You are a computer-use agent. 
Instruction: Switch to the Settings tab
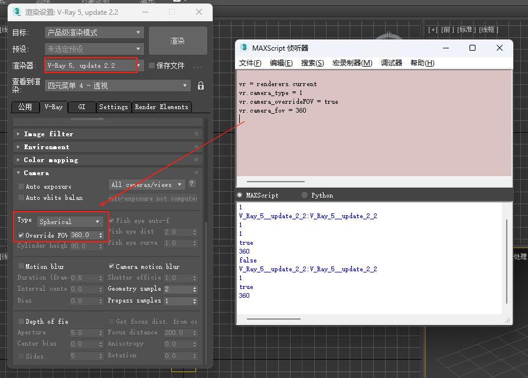[113, 107]
